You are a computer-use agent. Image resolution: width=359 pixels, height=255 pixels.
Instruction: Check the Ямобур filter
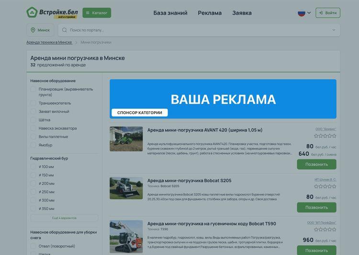33,145
